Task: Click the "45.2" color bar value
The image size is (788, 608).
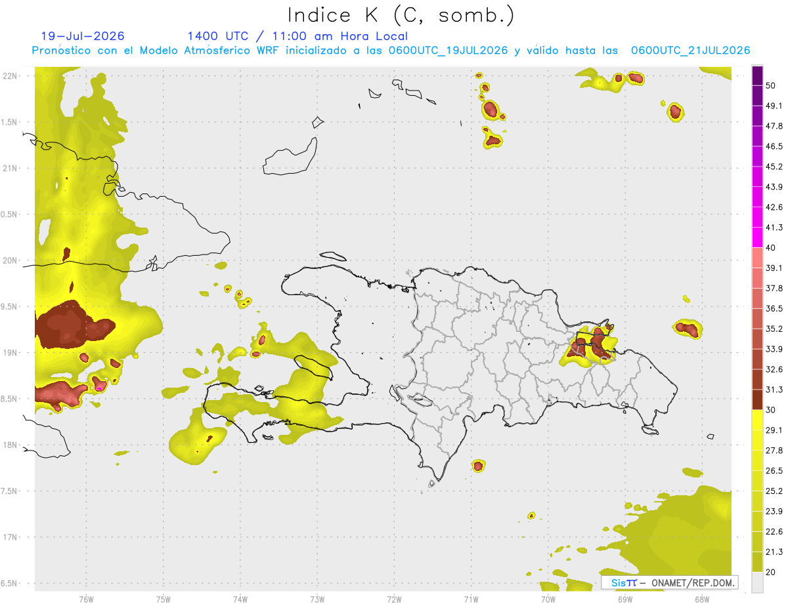Action: click(x=775, y=167)
